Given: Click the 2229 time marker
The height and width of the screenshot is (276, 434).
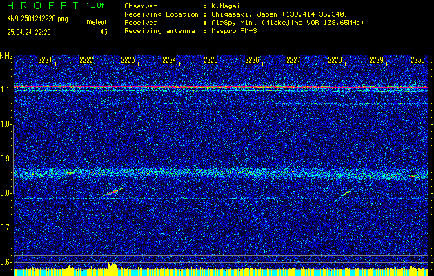Looking at the screenshot, I should (x=377, y=60).
